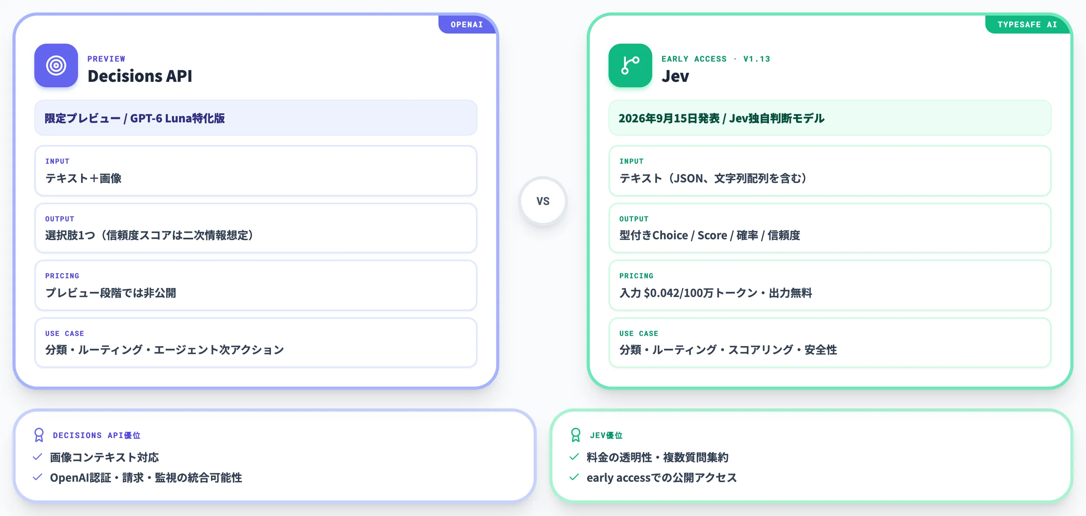Click the PREVIEW label above Decisions API
Viewport: 1086px width, 516px height.
[x=106, y=58]
